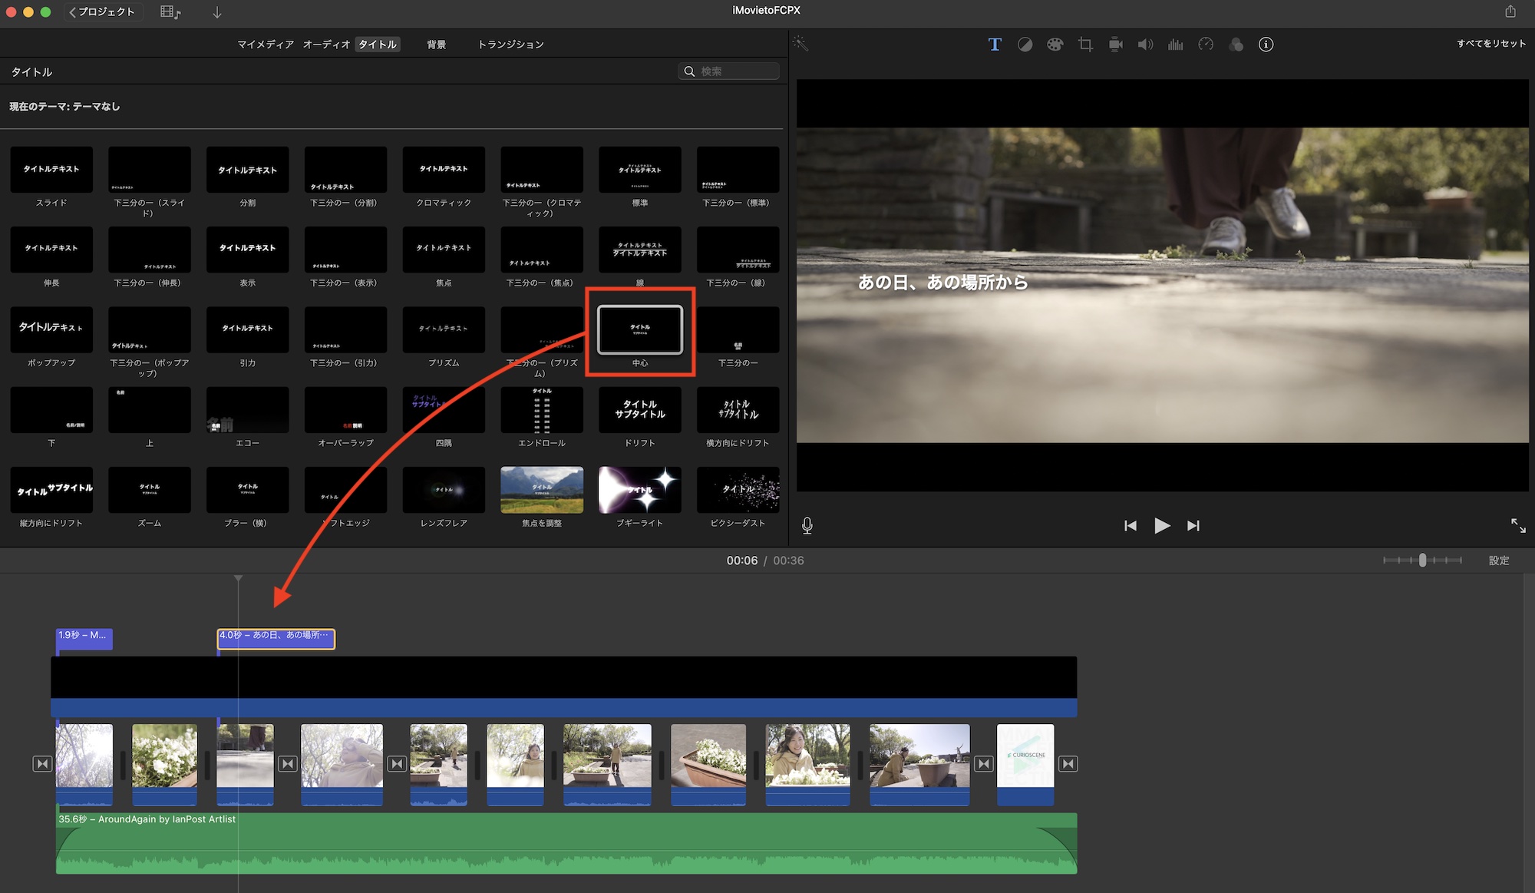This screenshot has height=893, width=1535.
Task: Click the magic wand auto-enhance button
Action: (801, 44)
